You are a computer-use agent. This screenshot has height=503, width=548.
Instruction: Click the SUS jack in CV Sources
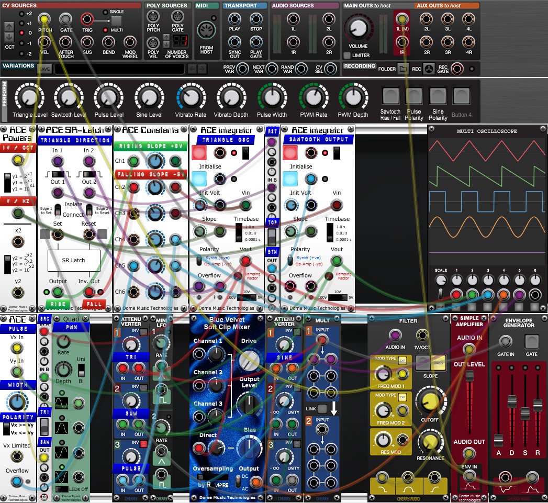[87, 42]
